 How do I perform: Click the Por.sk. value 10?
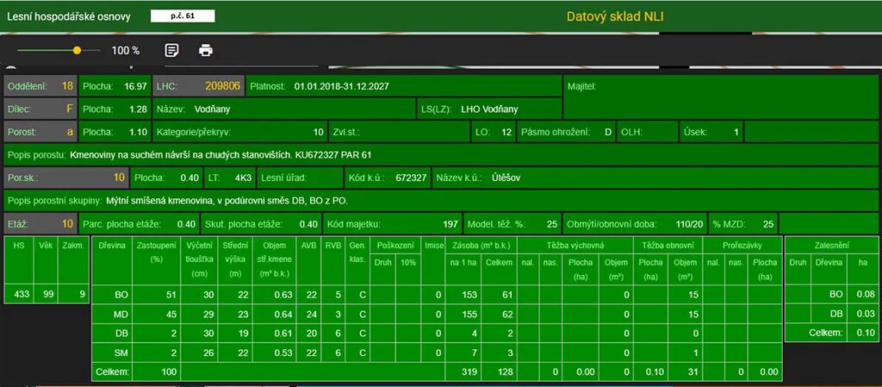coord(119,178)
